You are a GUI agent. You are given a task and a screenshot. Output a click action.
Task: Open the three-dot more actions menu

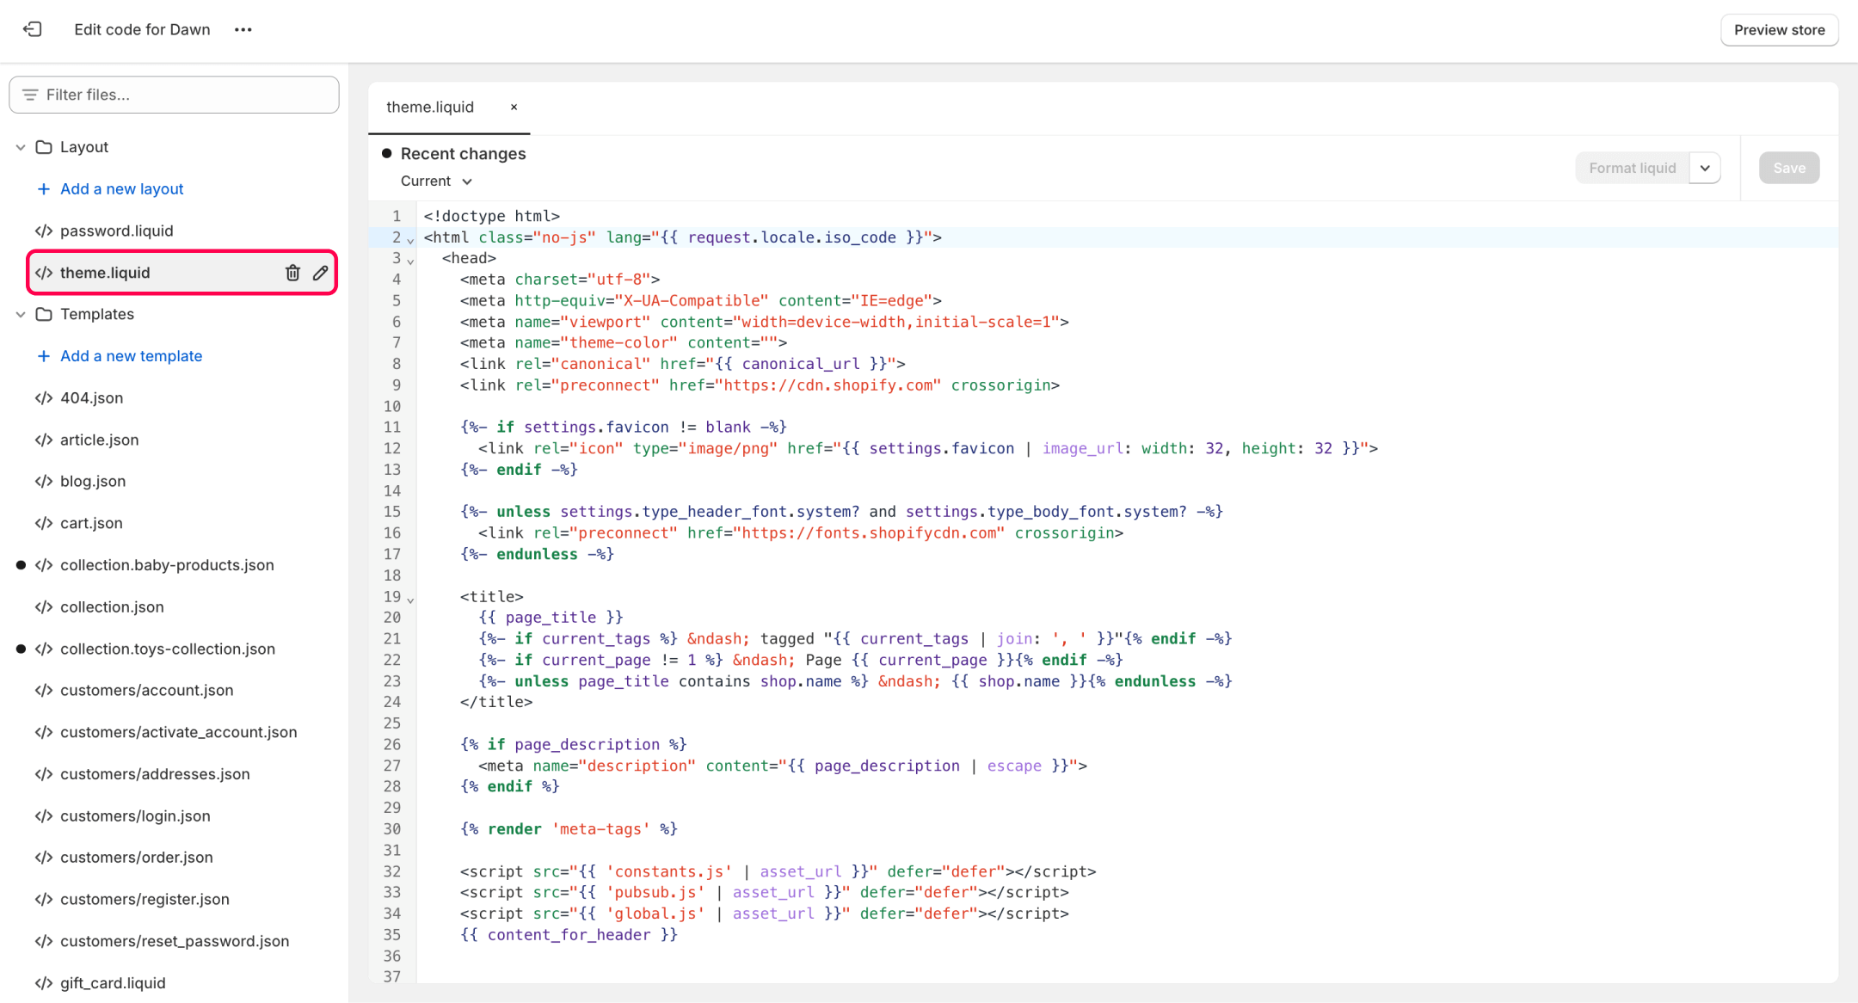click(243, 29)
